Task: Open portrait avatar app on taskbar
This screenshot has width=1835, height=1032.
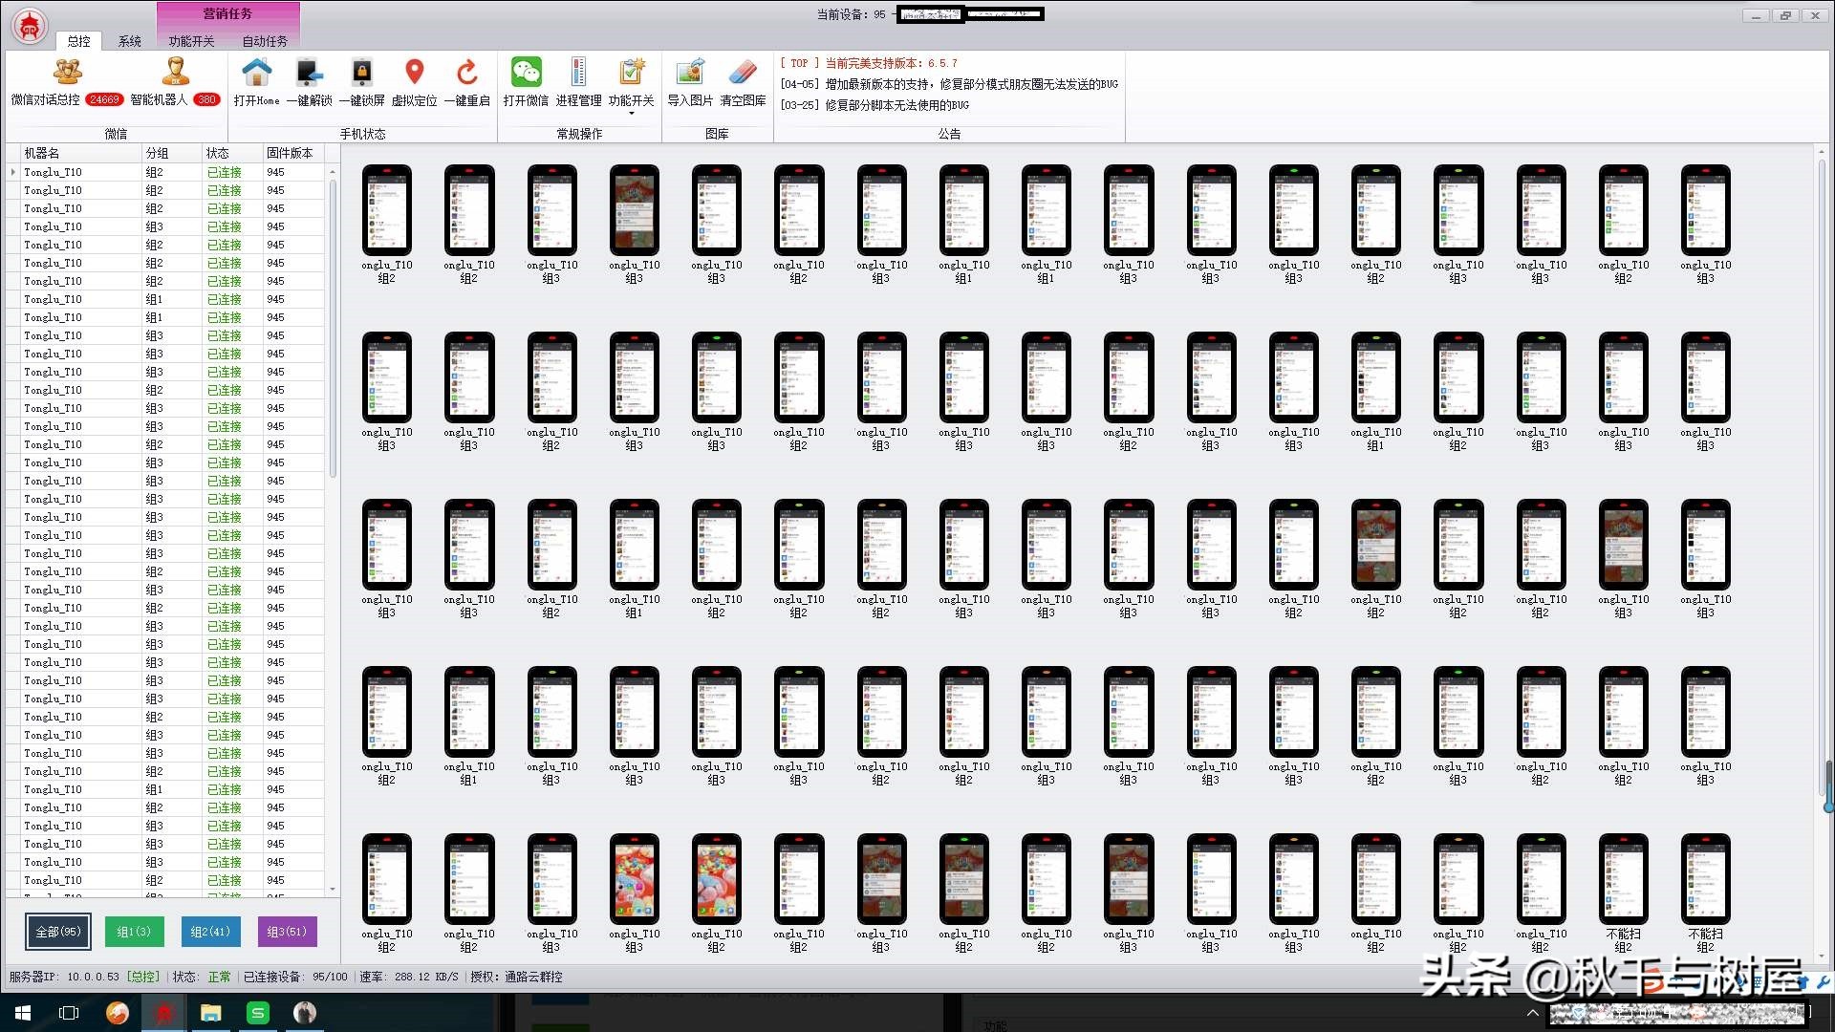Action: tap(305, 1013)
